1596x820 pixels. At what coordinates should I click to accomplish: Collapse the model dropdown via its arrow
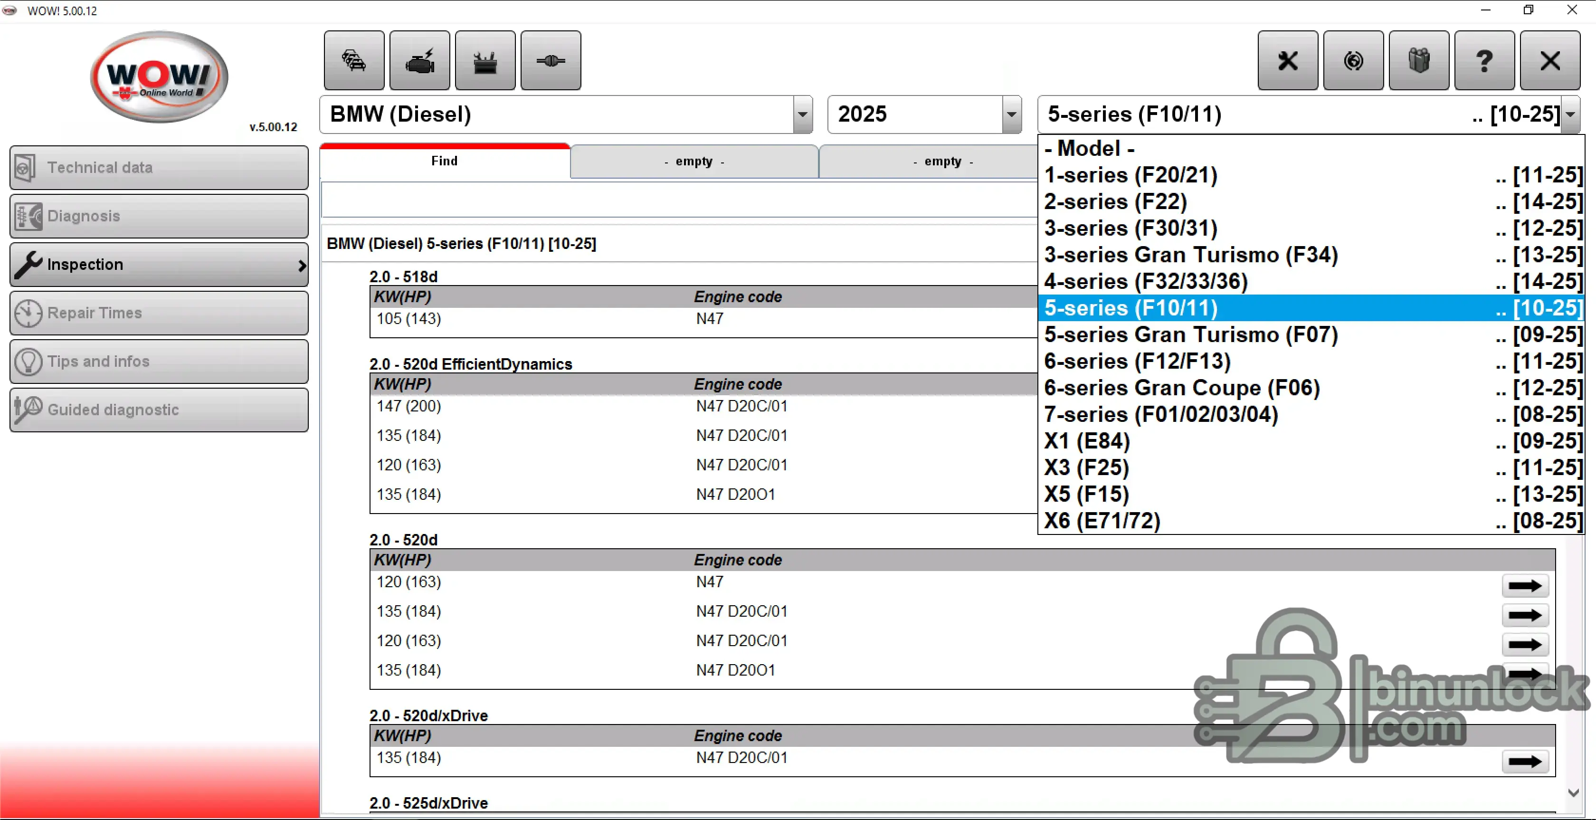pyautogui.click(x=1571, y=114)
